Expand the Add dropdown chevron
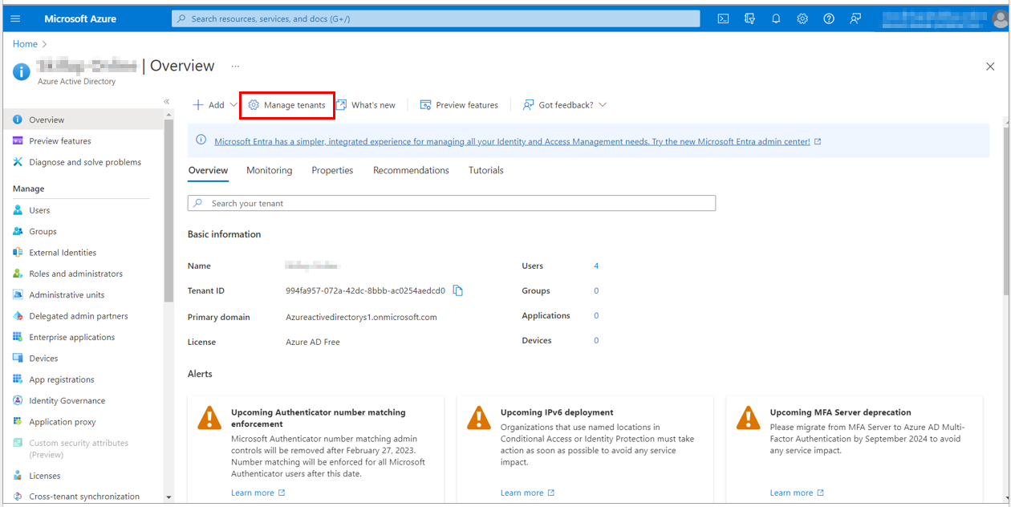The width and height of the screenshot is (1011, 507). pyautogui.click(x=233, y=105)
